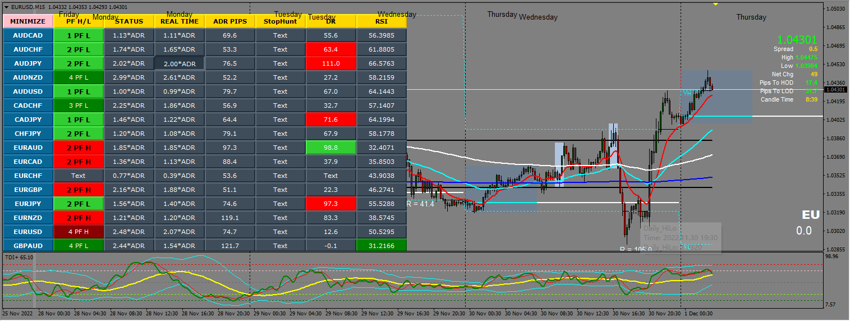Click the MINIMIZE dashboard button
This screenshot has height=321, width=850.
click(x=28, y=21)
